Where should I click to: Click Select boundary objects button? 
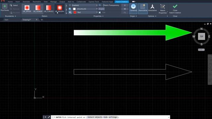14,5
